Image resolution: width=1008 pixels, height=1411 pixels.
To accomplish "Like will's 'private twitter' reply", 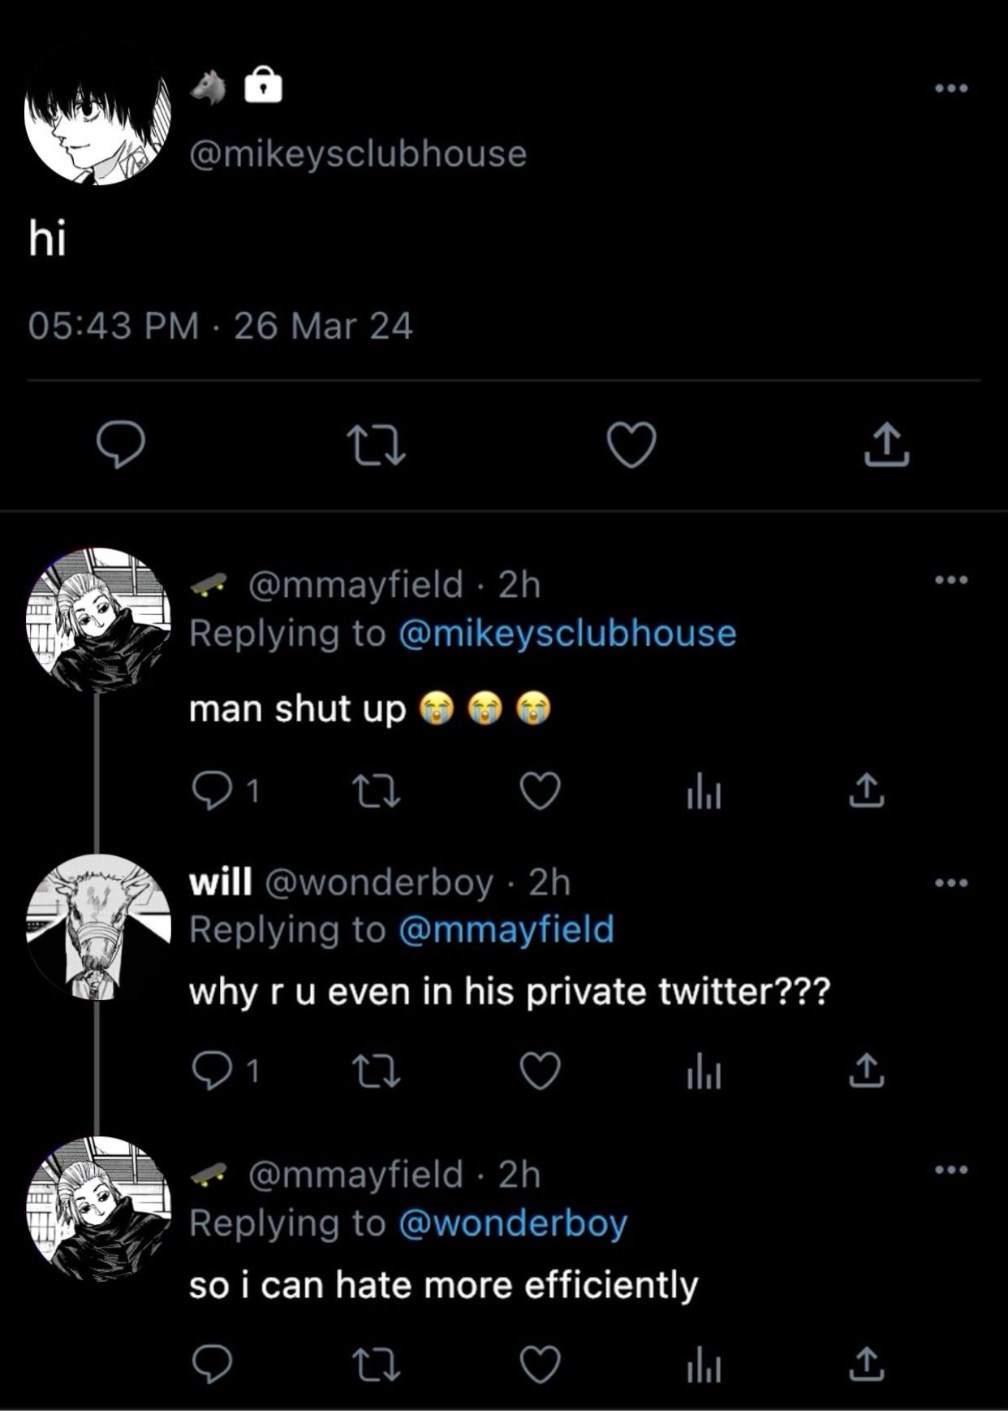I will (540, 1071).
